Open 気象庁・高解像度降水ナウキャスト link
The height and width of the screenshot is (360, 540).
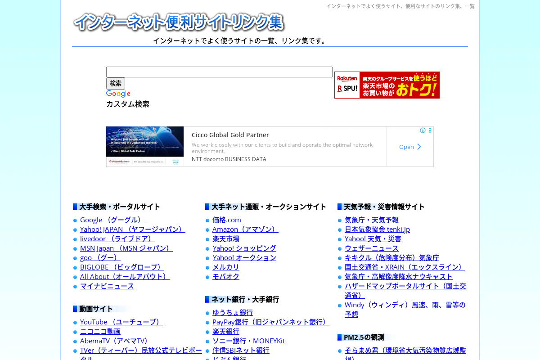pyautogui.click(x=399, y=277)
